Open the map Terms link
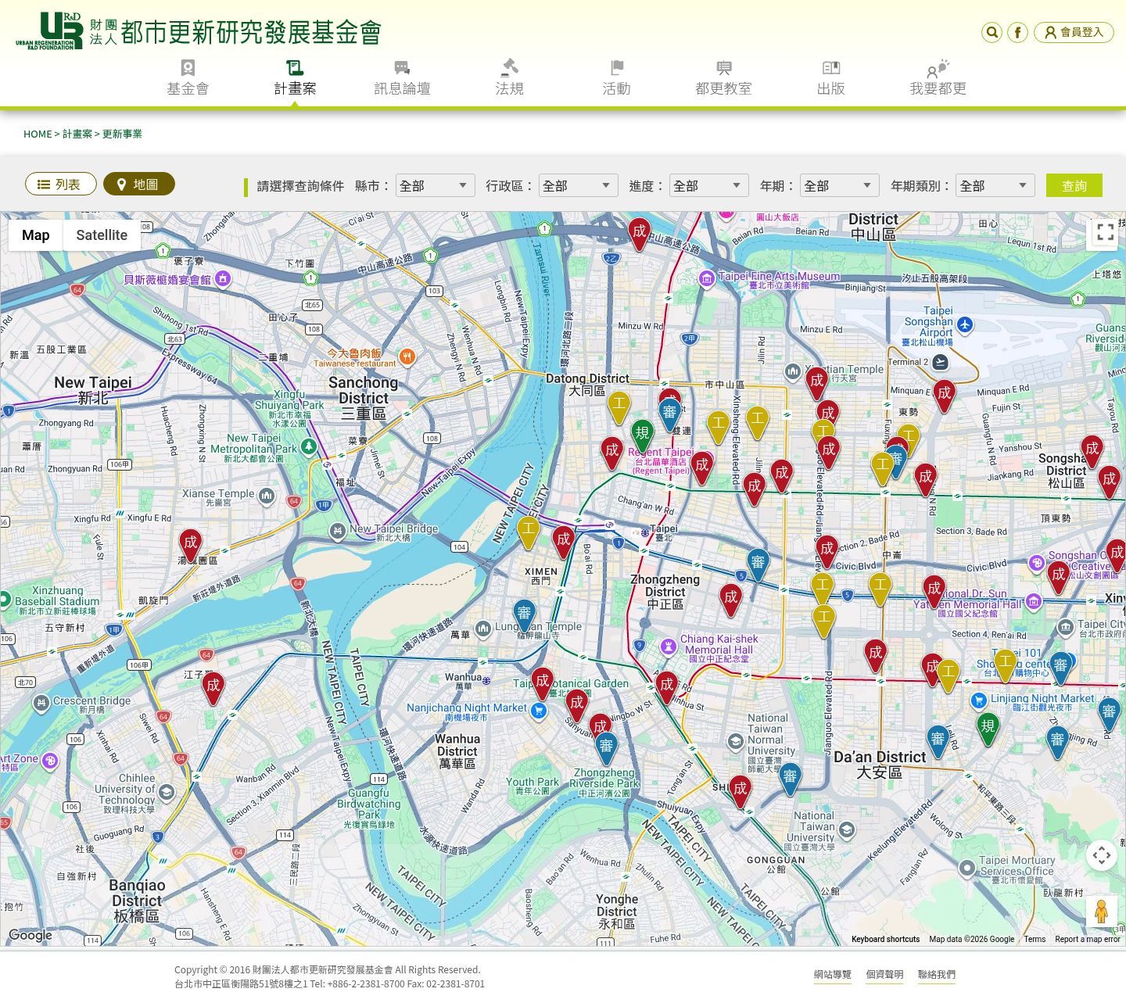 1035,940
